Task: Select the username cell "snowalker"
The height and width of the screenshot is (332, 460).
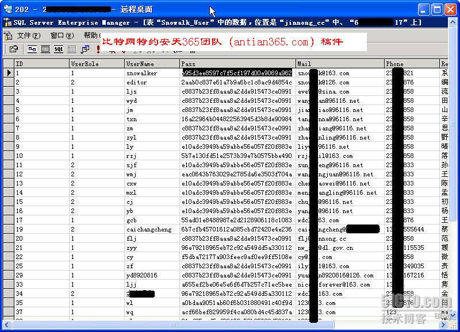Action: pyautogui.click(x=152, y=73)
